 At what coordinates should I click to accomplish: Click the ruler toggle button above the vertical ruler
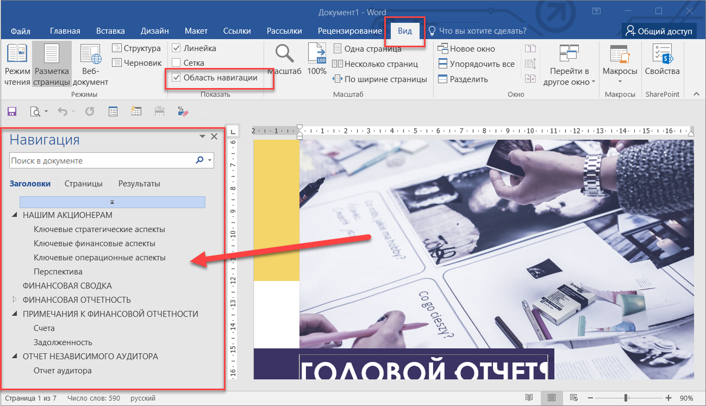coord(232,130)
